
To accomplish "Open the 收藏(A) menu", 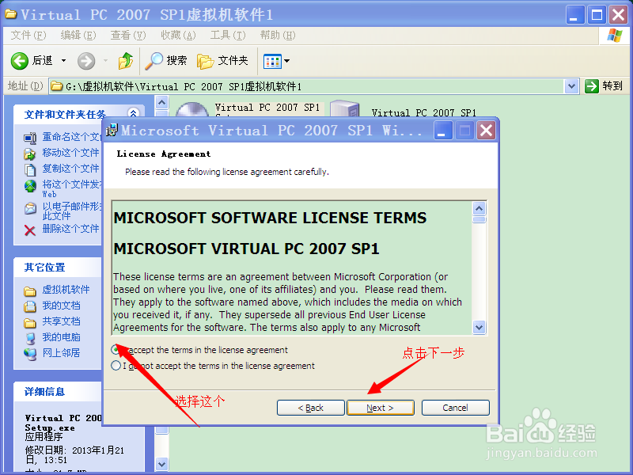I will coord(178,36).
